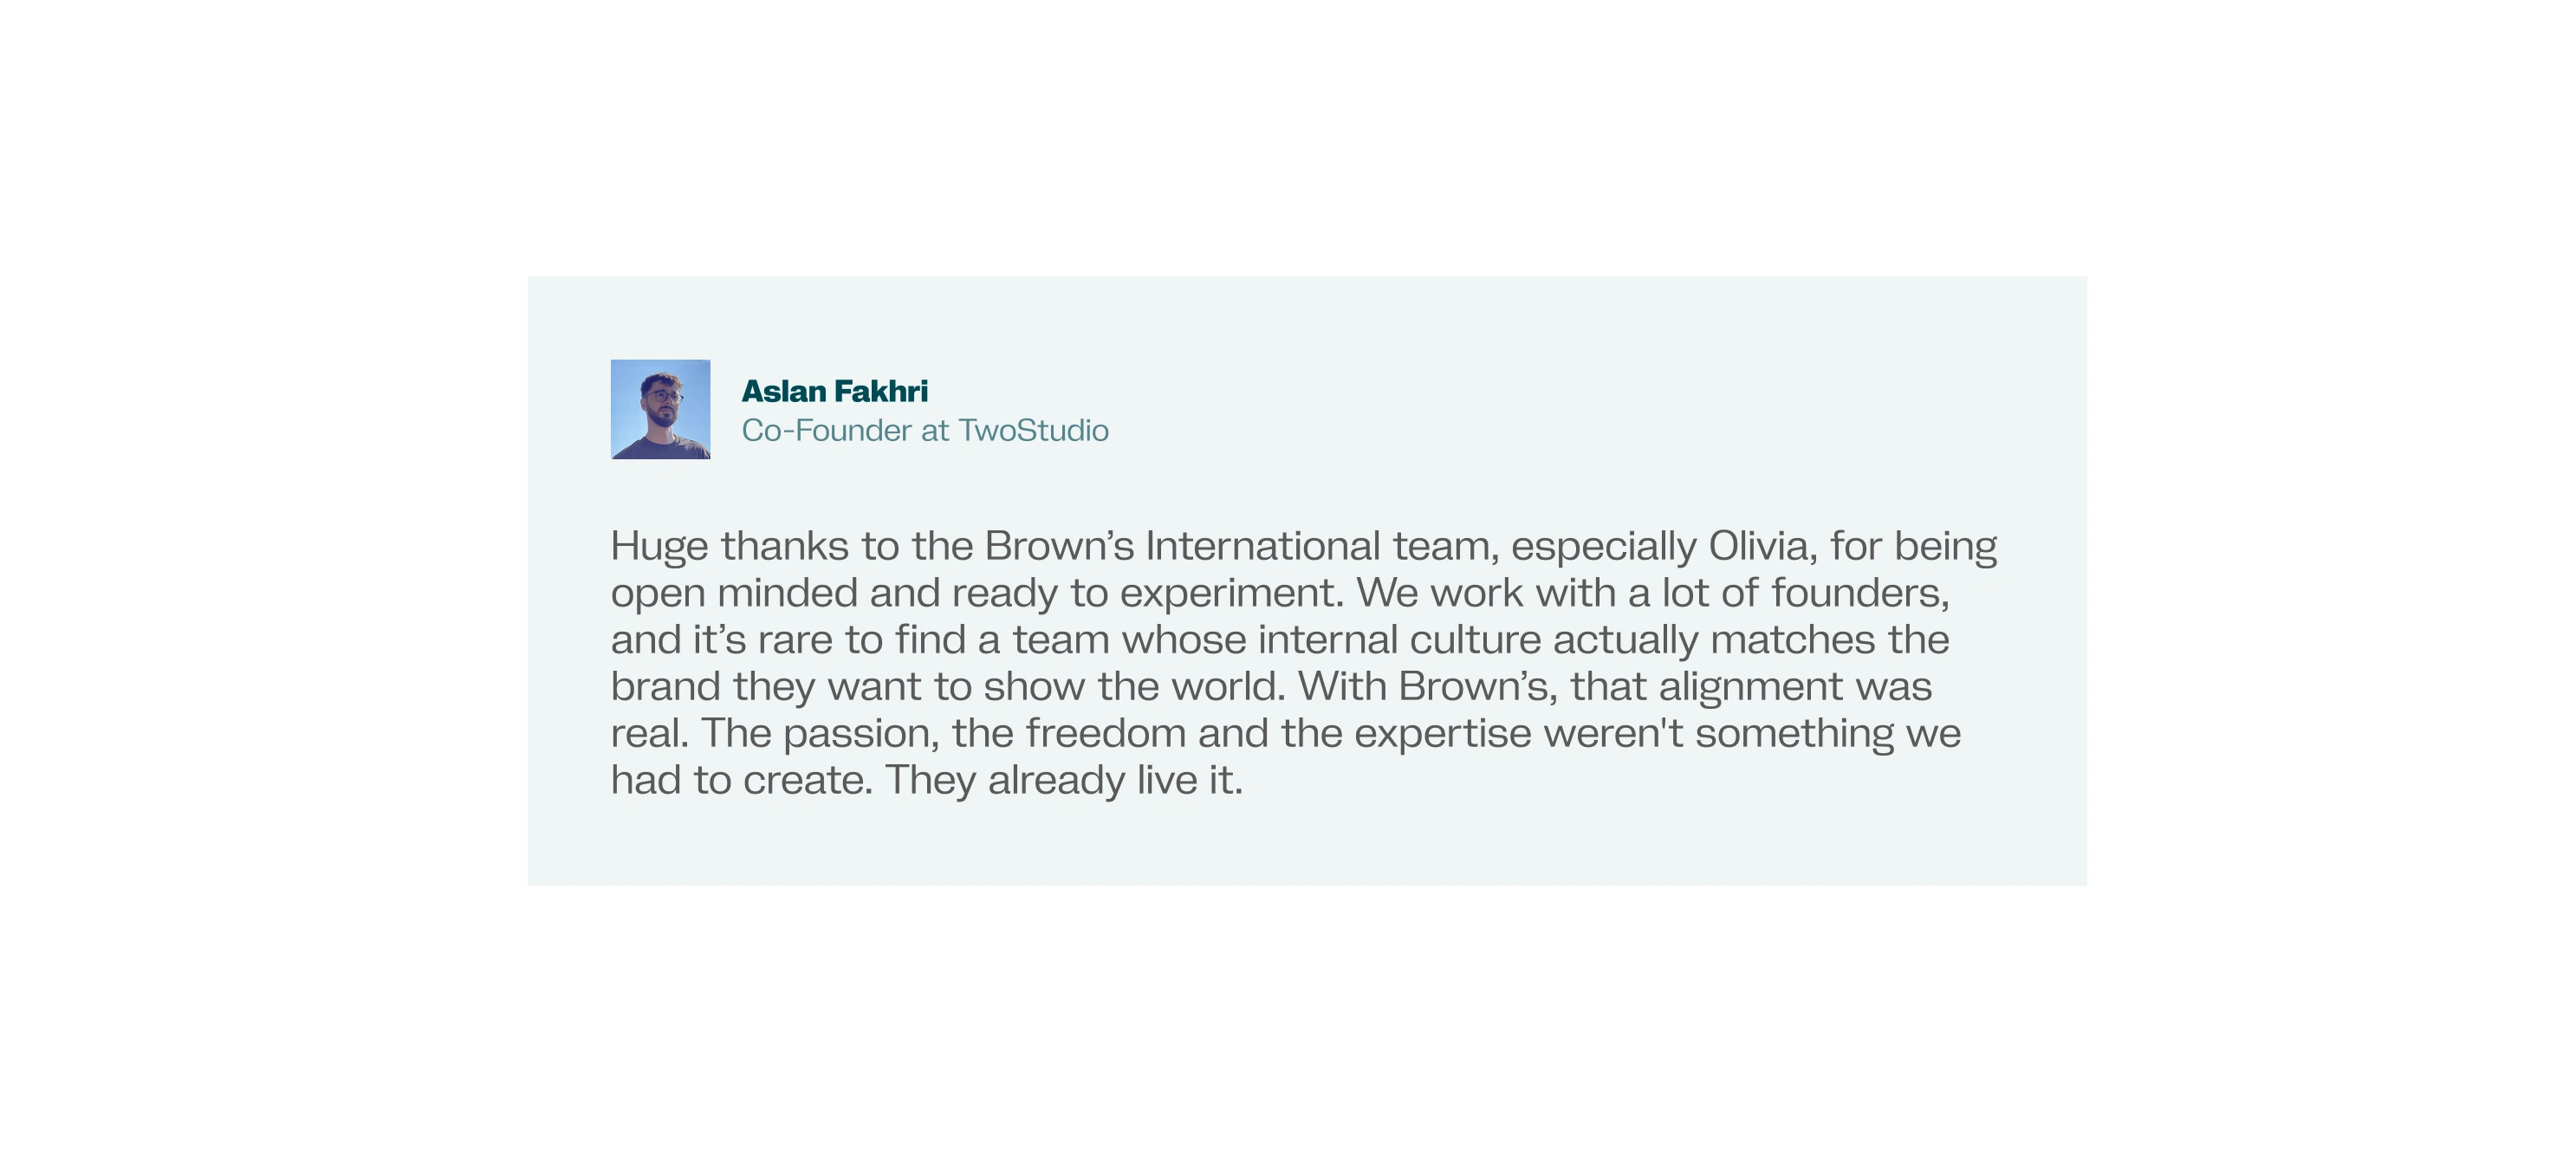Click the word Huge in testimonial
The image size is (2576, 1162).
pos(659,547)
